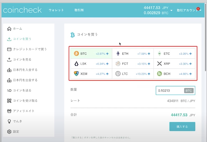The image size is (207, 142).
Task: Click the QR code icon in sidebar
Action: 9,101
